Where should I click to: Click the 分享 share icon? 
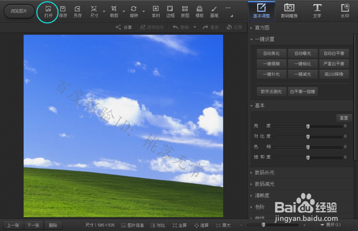124,28
